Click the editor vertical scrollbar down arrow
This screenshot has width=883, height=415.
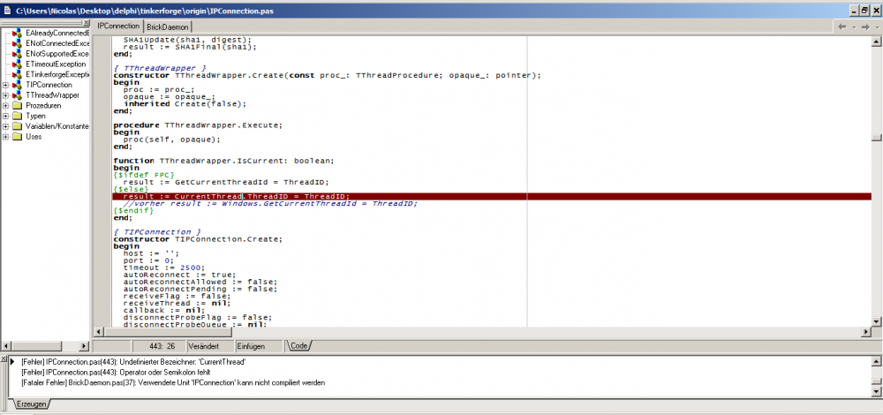(876, 321)
